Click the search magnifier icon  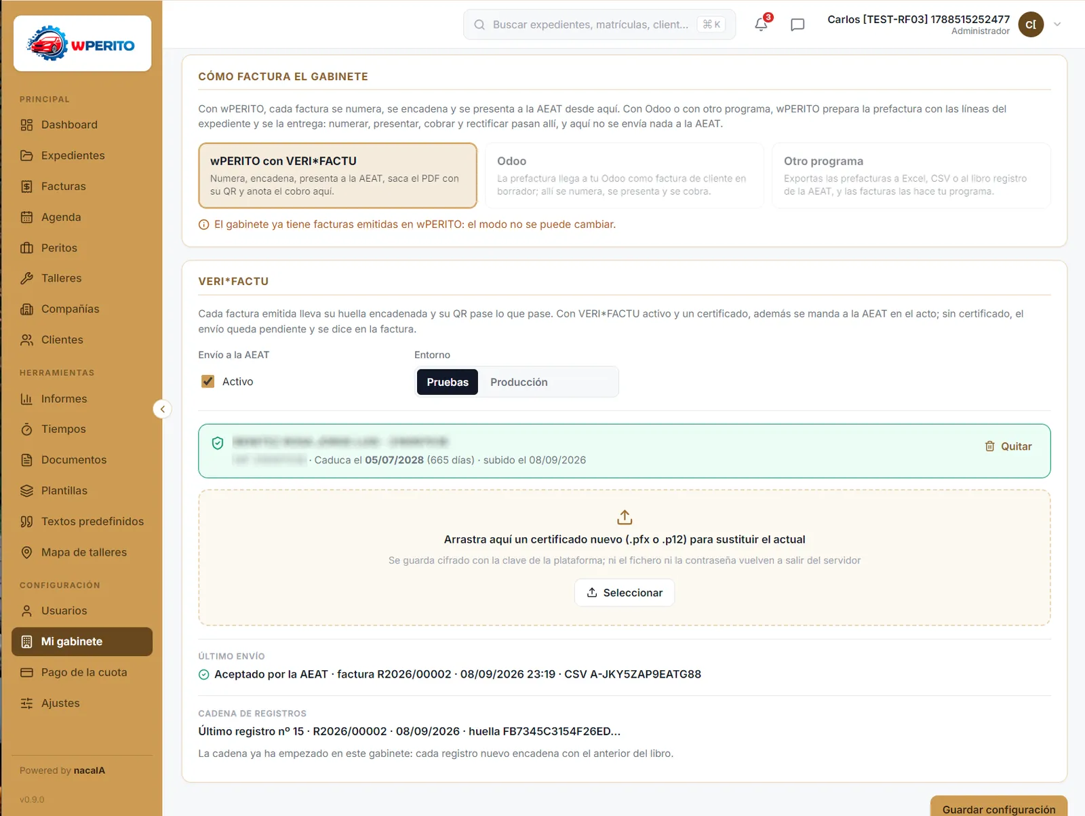click(x=479, y=24)
